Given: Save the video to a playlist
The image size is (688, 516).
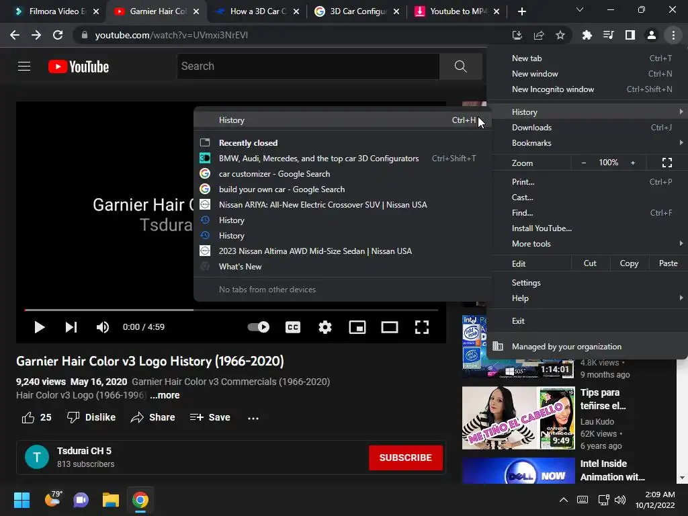Looking at the screenshot, I should click(210, 417).
